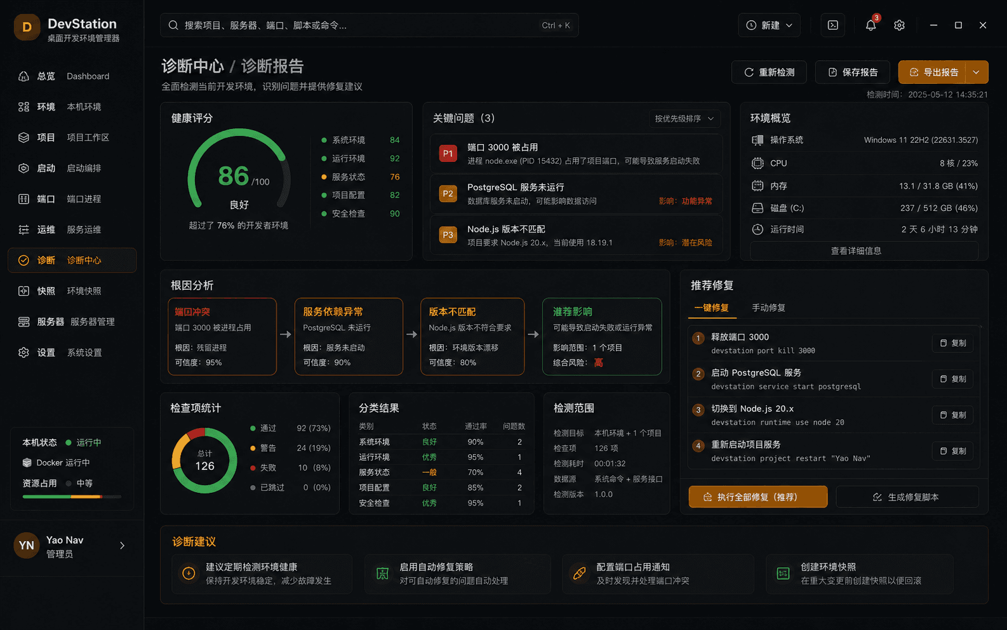
Task: Switch to the 一键修复 tab
Action: (x=711, y=308)
